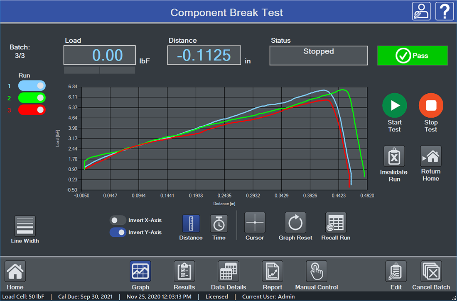Disable the Invert Y-Axis switch
This screenshot has width=457, height=301.
coord(118,233)
